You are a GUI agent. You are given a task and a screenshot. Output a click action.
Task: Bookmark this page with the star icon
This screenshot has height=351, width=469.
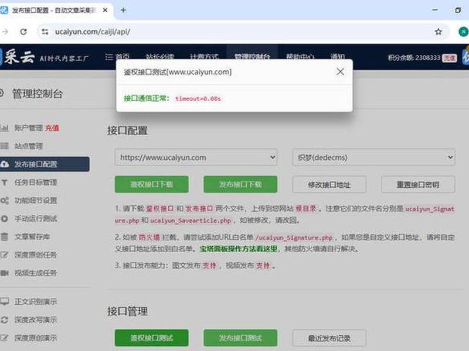(438, 32)
